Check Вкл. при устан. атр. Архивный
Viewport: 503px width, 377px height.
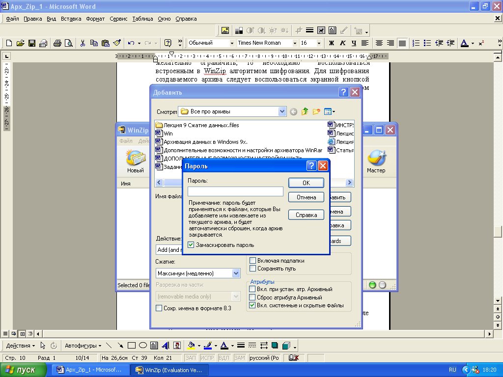click(x=252, y=289)
